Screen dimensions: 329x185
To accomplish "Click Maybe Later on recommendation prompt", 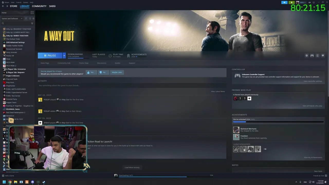I will (x=117, y=72).
